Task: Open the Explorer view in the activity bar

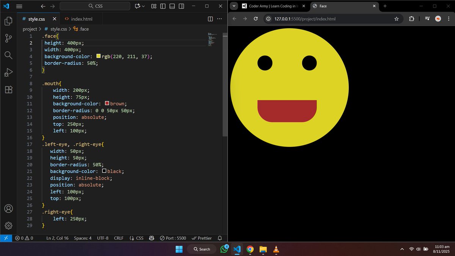Action: click(8, 22)
